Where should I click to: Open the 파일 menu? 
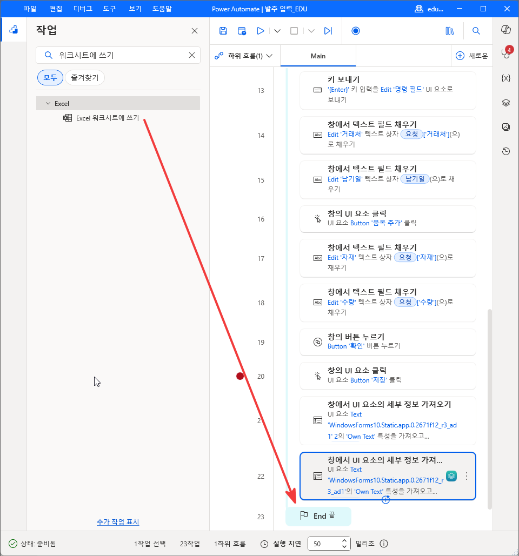click(x=30, y=9)
